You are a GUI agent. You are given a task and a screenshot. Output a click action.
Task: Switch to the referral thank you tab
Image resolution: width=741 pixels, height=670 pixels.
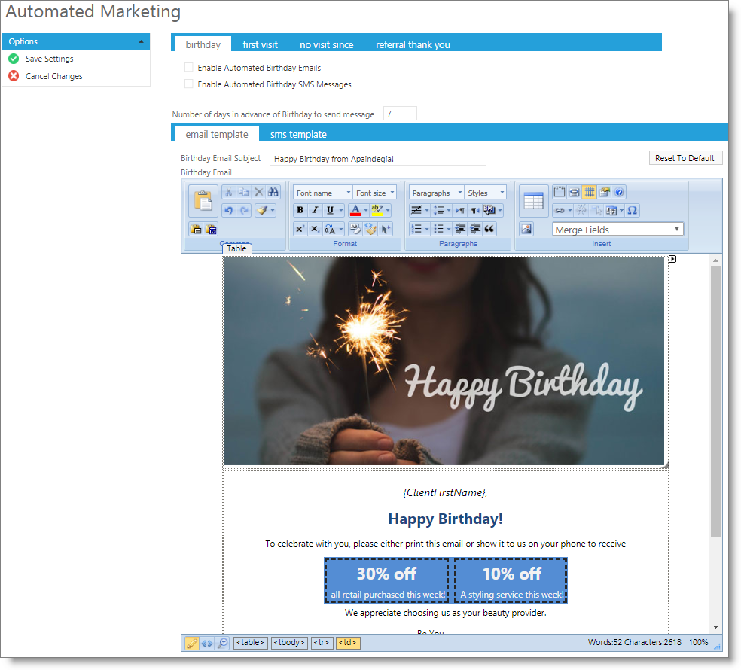point(413,44)
